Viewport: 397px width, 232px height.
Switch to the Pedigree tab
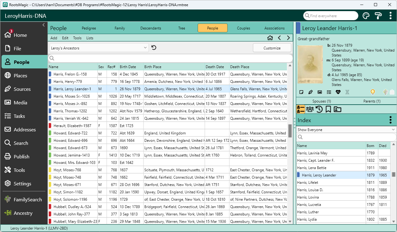point(89,28)
